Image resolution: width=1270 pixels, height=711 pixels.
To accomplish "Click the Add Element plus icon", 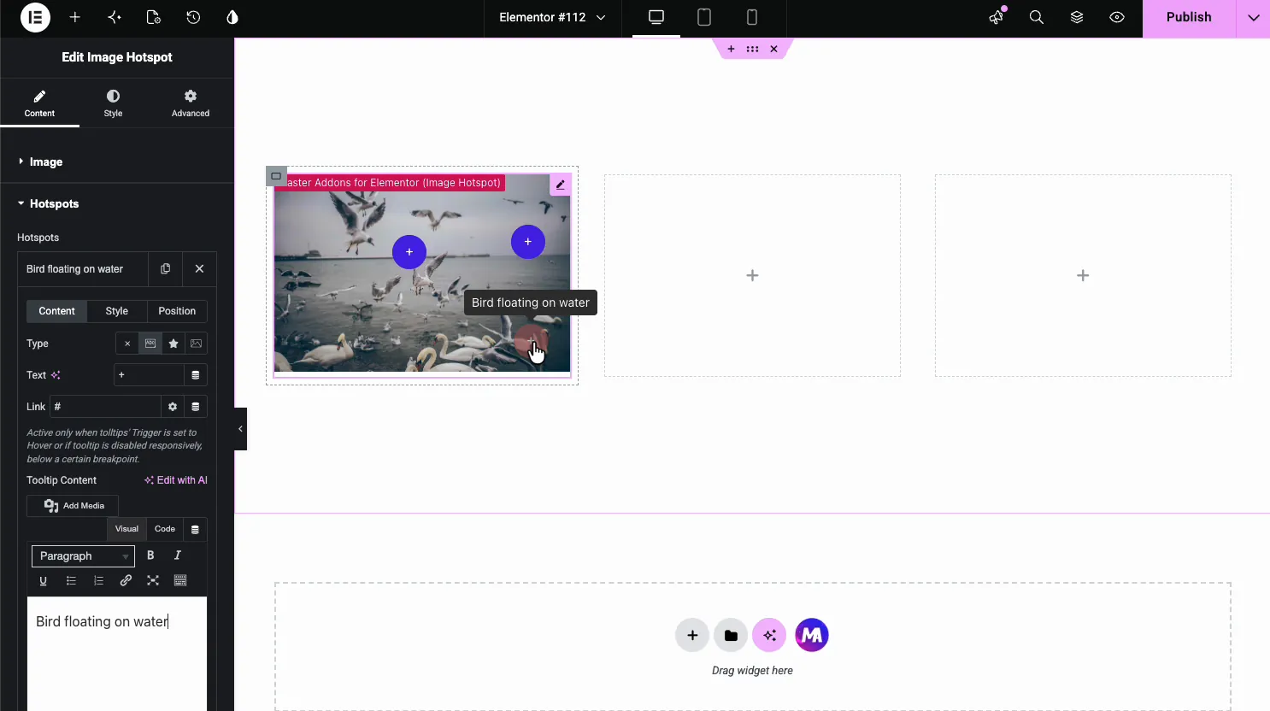I will click(75, 17).
